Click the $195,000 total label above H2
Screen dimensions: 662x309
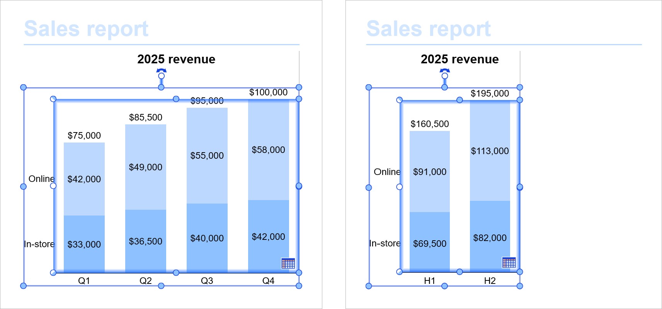[490, 93]
